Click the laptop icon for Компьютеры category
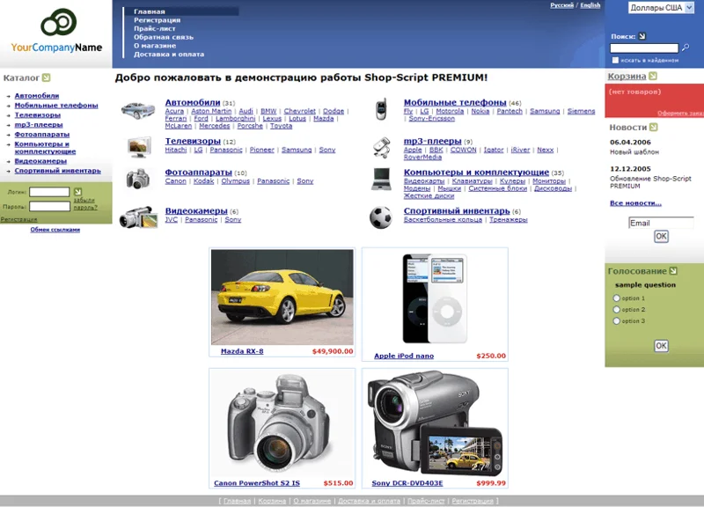Screen dimensions: 704x507 tap(381, 179)
